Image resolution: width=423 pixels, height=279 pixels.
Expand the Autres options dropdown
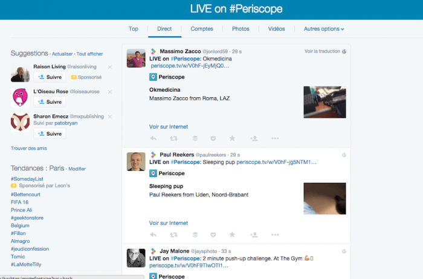[324, 29]
